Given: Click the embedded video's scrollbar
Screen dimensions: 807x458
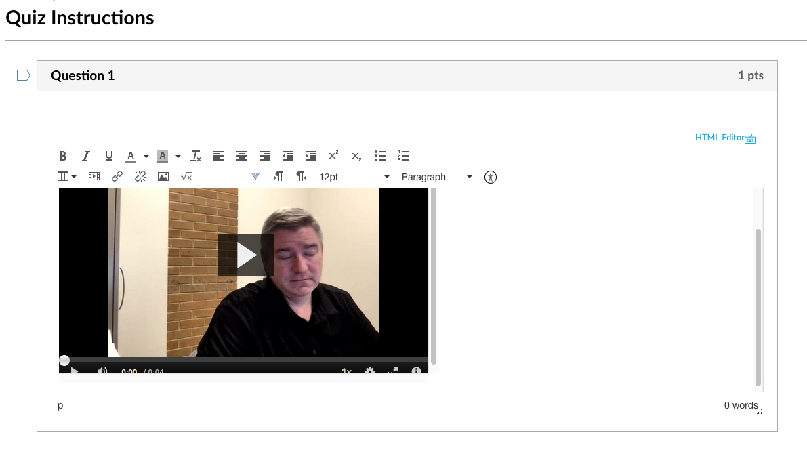Looking at the screenshot, I should 434,277.
